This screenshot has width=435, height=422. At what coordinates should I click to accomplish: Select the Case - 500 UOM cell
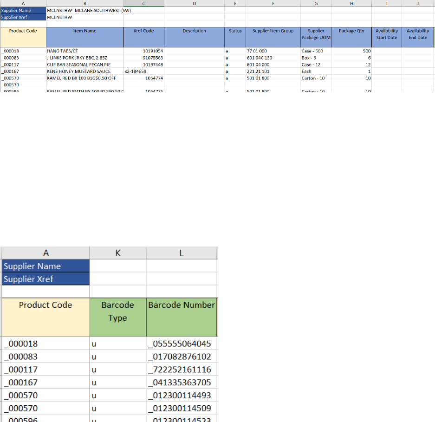(x=316, y=51)
